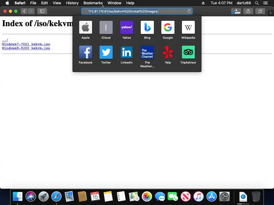
Task: Click the dartz69 user name in menu bar
Action: (x=243, y=3)
